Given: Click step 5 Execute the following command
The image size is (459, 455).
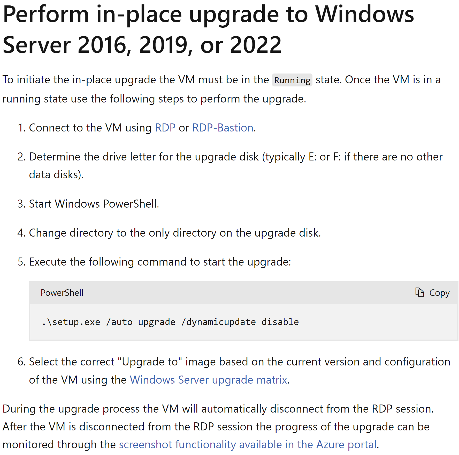Looking at the screenshot, I should [160, 262].
